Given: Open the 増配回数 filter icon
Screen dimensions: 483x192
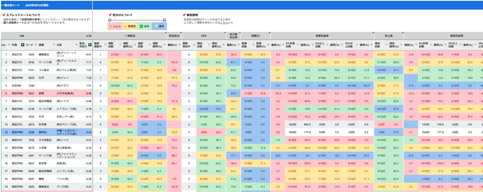Looking at the screenshot, I should coord(120,45).
